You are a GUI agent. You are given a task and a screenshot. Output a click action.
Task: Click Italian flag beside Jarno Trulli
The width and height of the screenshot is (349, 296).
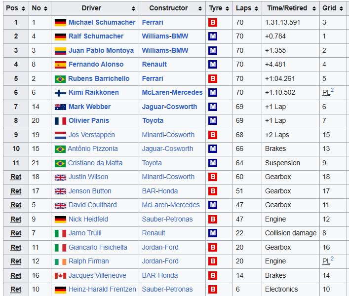pos(60,233)
